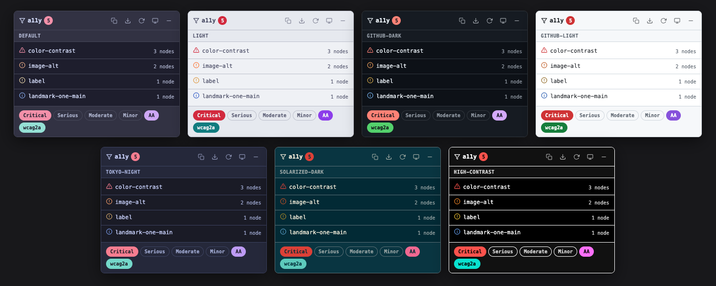Image resolution: width=716 pixels, height=286 pixels.
Task: Click the copy icon in the GITHUB-LIGHT panel
Action: (x=636, y=20)
